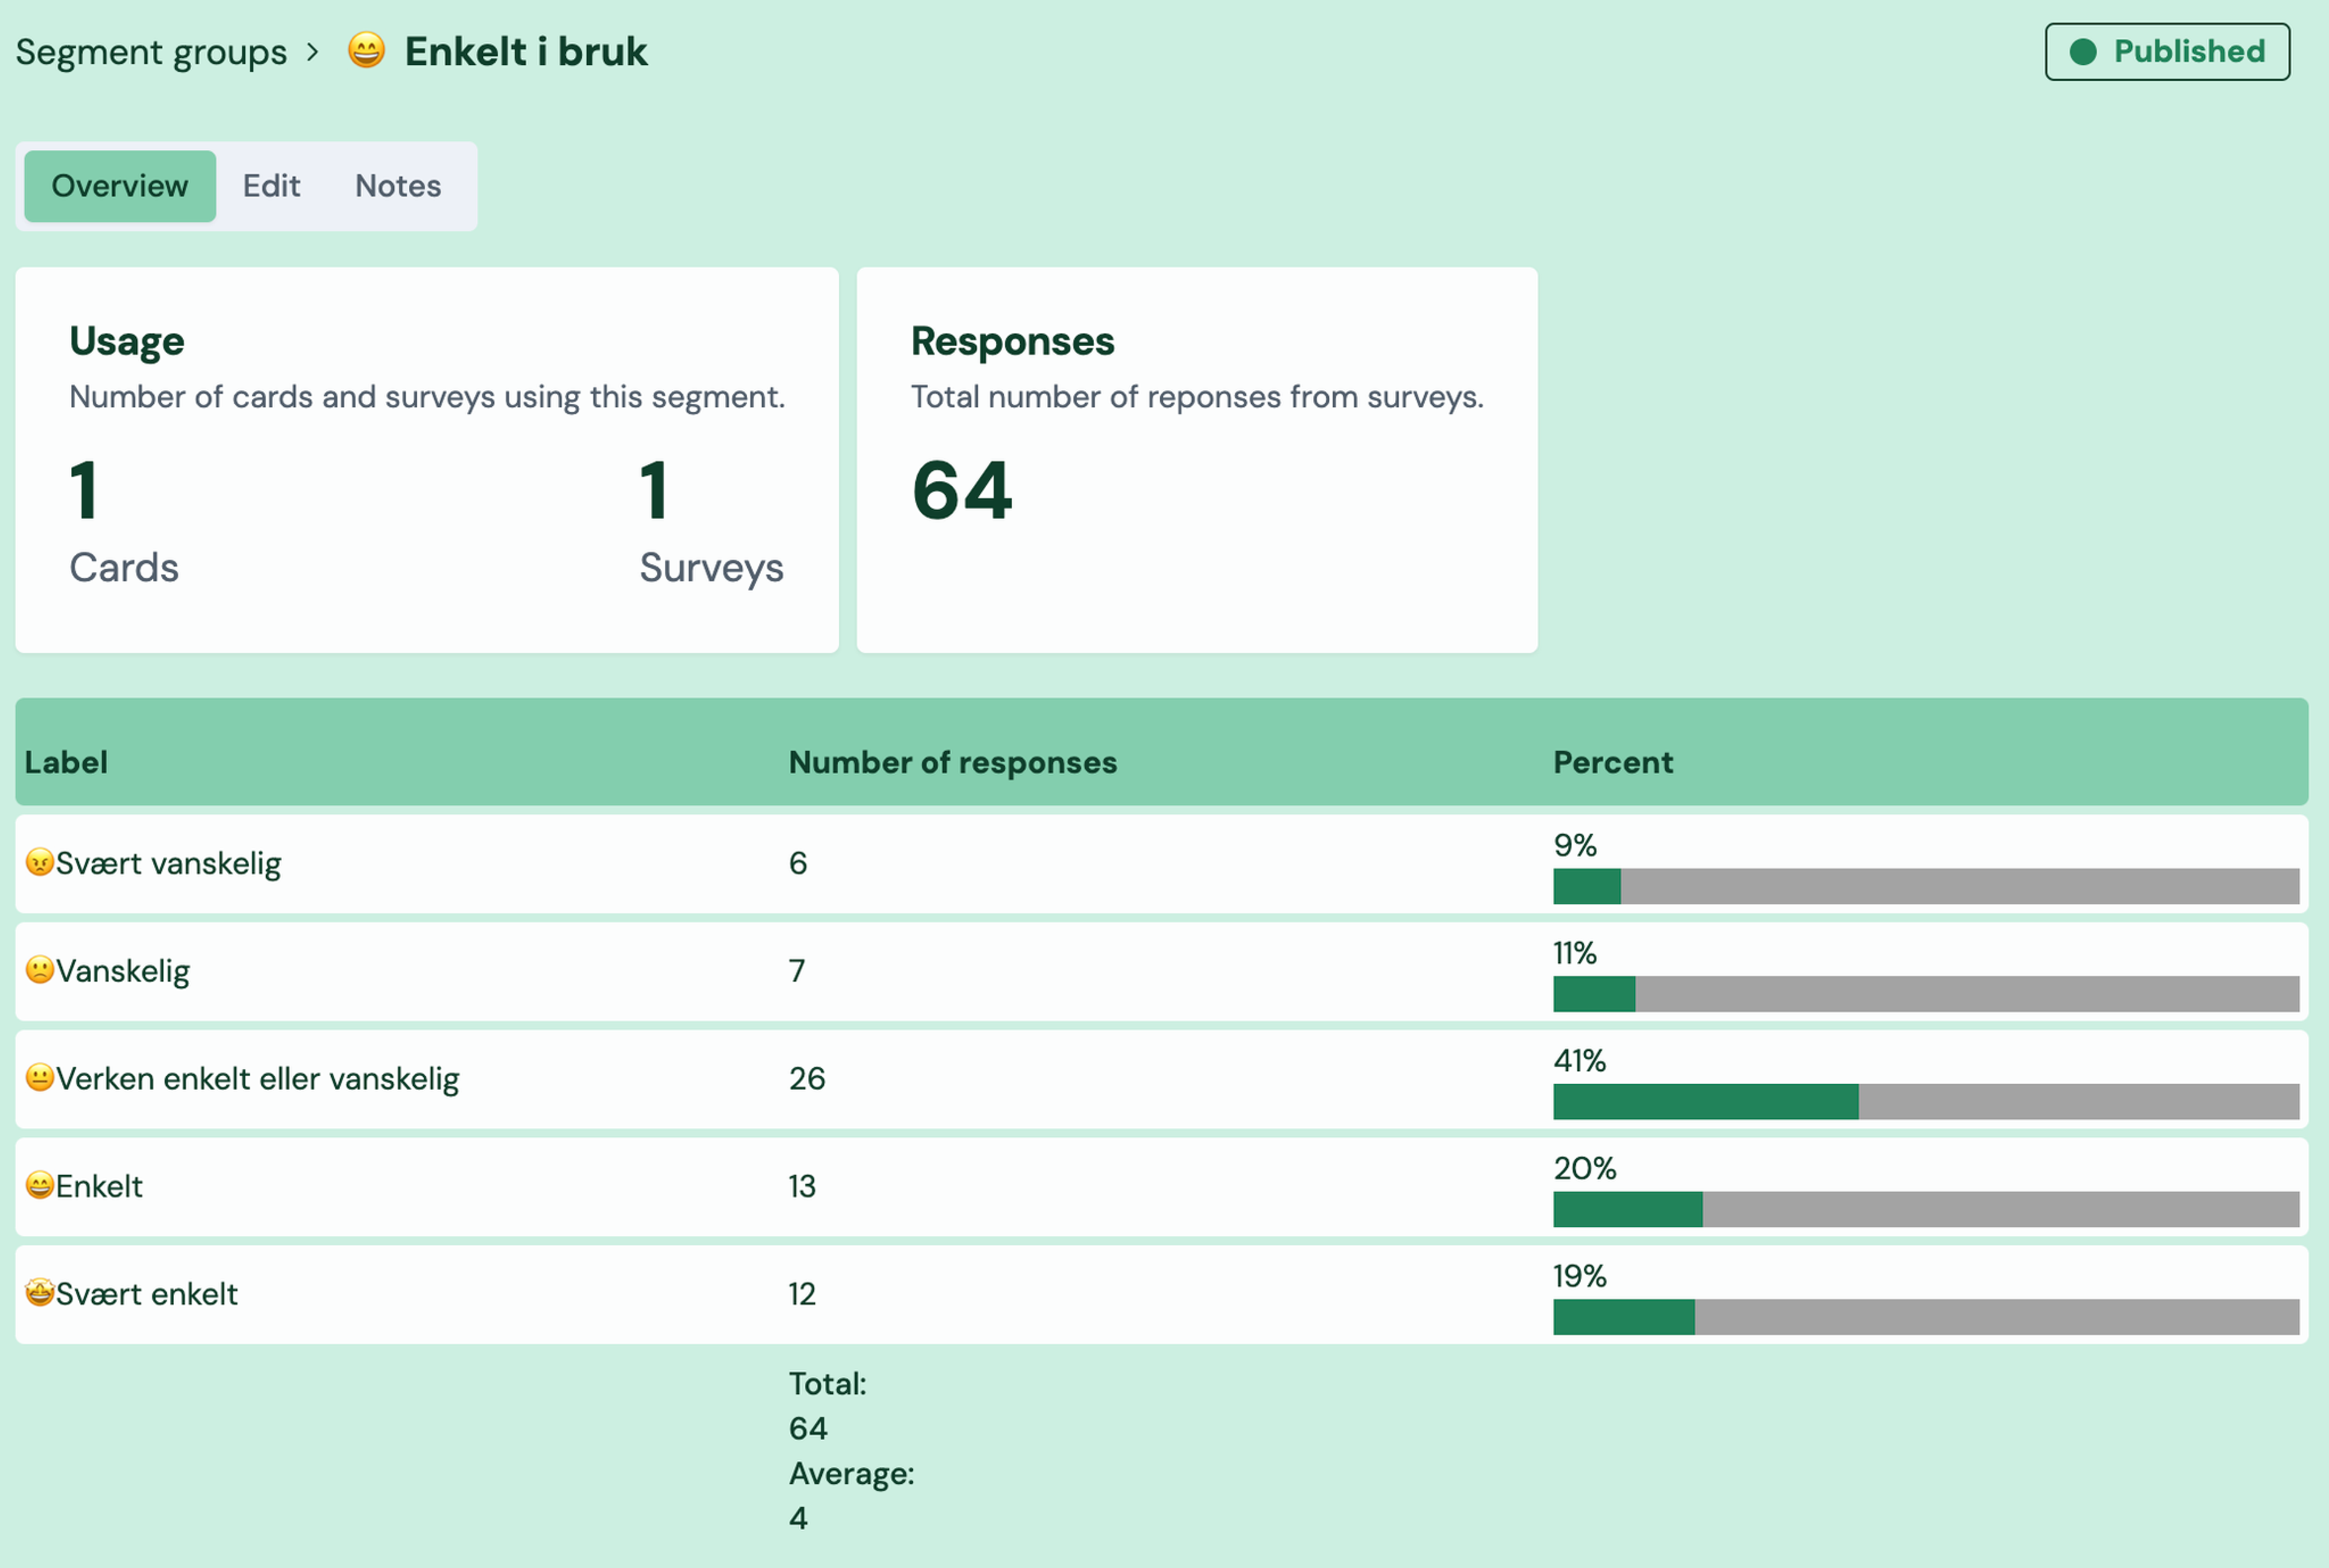Click the Percent column header
The width and height of the screenshot is (2329, 1568).
coord(1613,763)
